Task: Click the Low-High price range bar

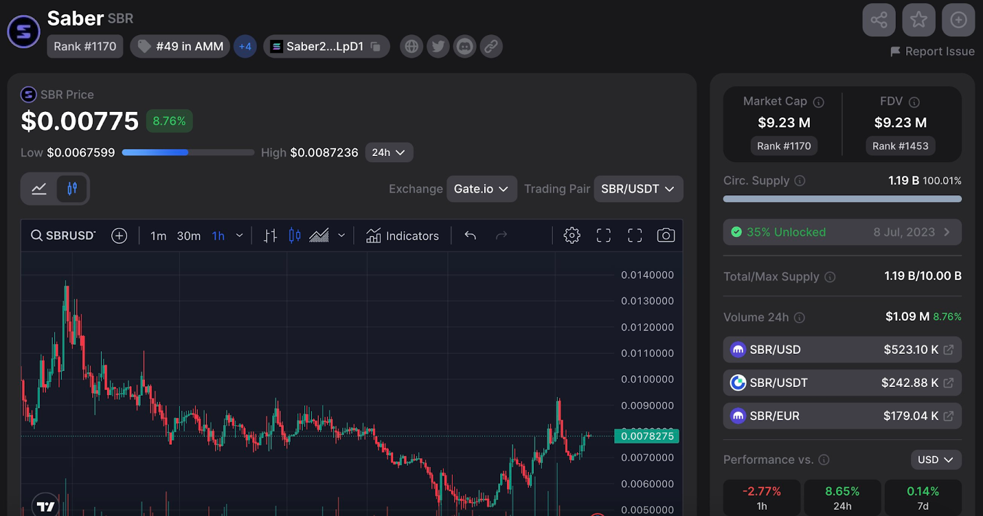Action: coord(188,152)
